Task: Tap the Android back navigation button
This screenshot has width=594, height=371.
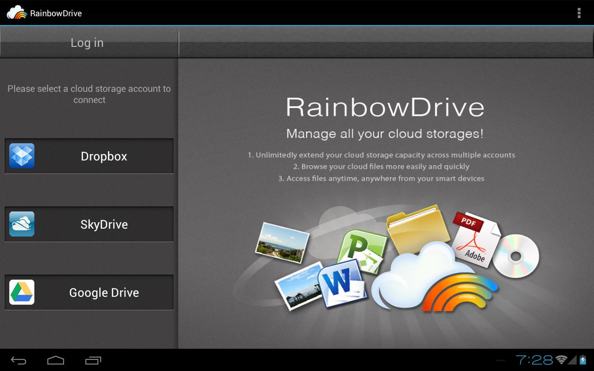Action: tap(19, 360)
